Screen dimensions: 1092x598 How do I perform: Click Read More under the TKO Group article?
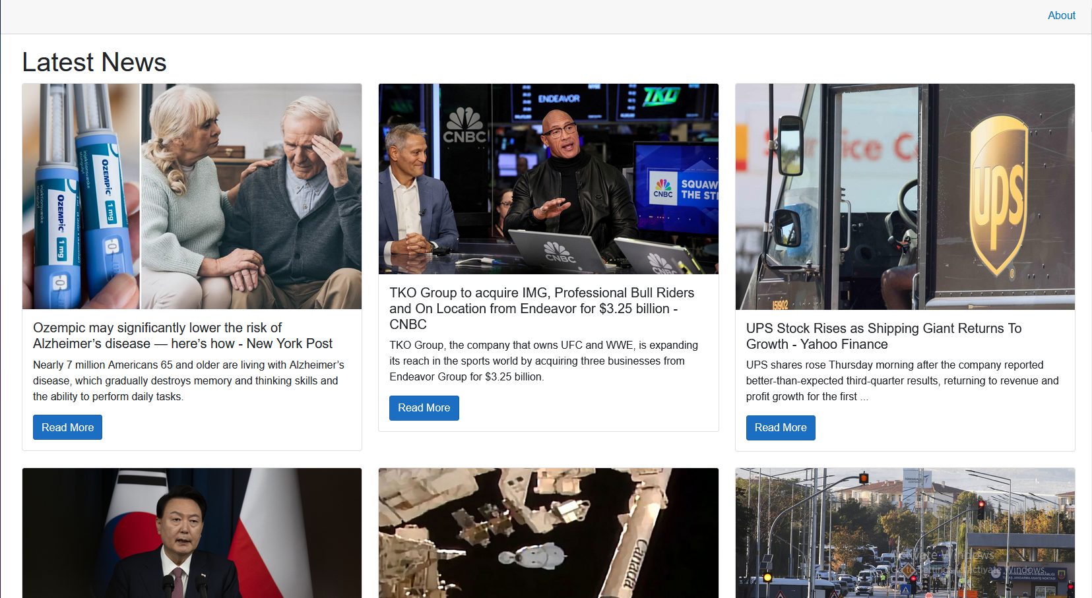point(424,408)
